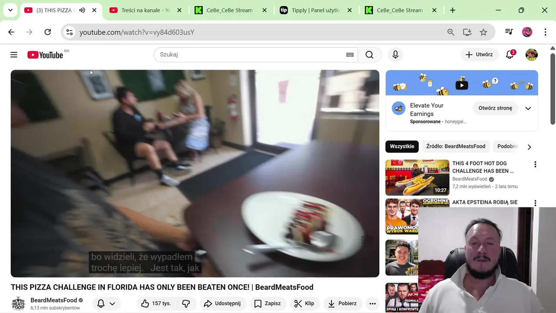Go back with browser back arrow
The height and width of the screenshot is (313, 556).
point(11,32)
